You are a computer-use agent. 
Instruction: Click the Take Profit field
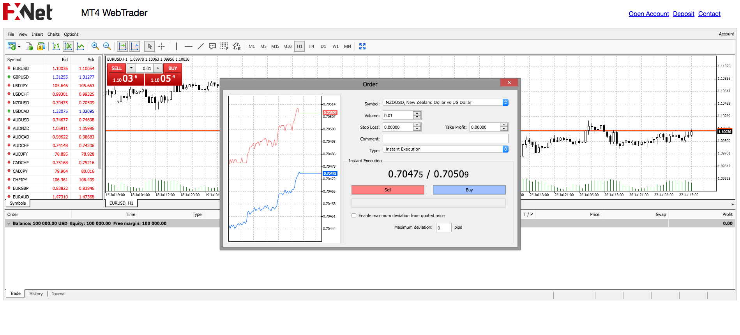coord(485,127)
